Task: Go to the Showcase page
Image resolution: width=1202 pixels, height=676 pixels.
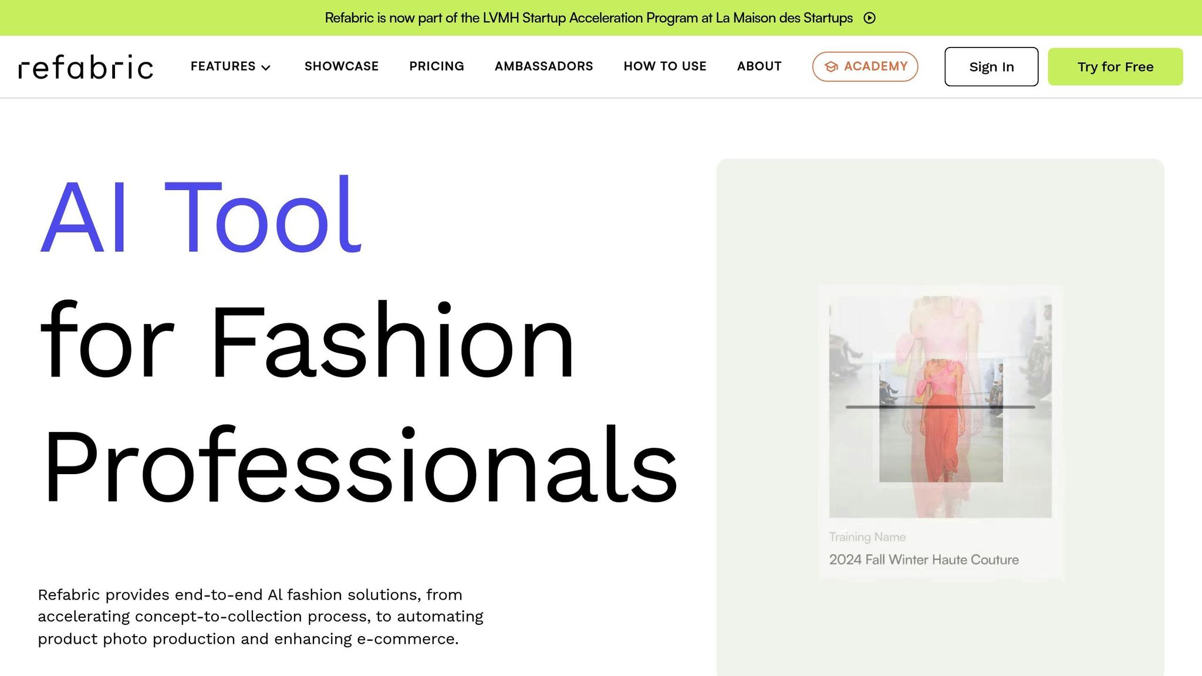Action: [x=342, y=66]
